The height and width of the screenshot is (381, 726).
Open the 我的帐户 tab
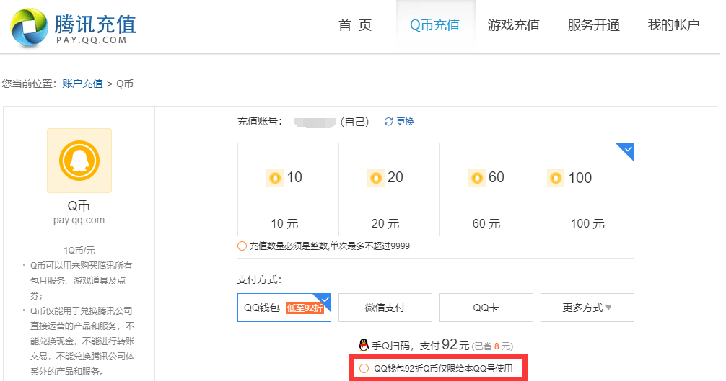tap(673, 25)
